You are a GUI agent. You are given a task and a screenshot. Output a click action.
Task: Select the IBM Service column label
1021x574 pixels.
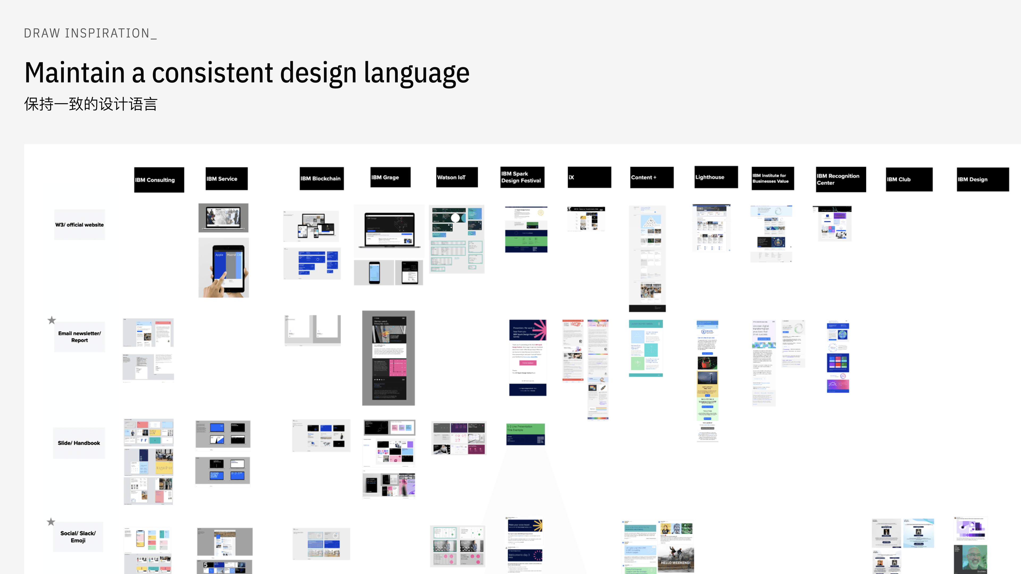tap(227, 179)
